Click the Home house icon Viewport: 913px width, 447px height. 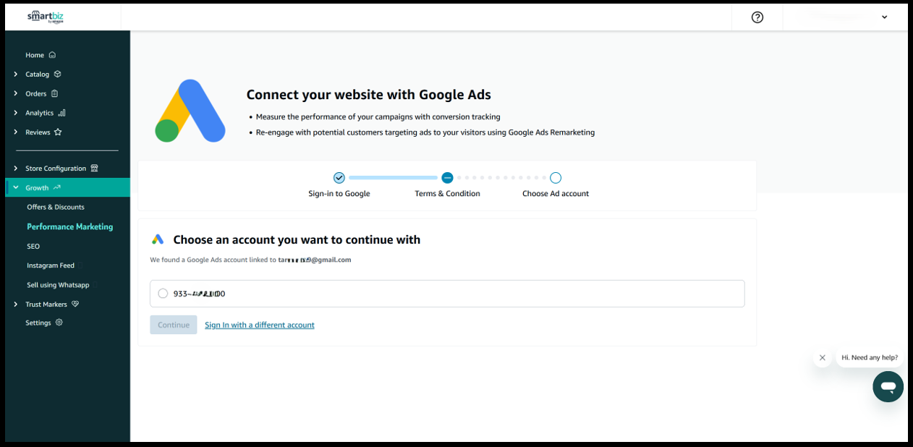click(52, 55)
